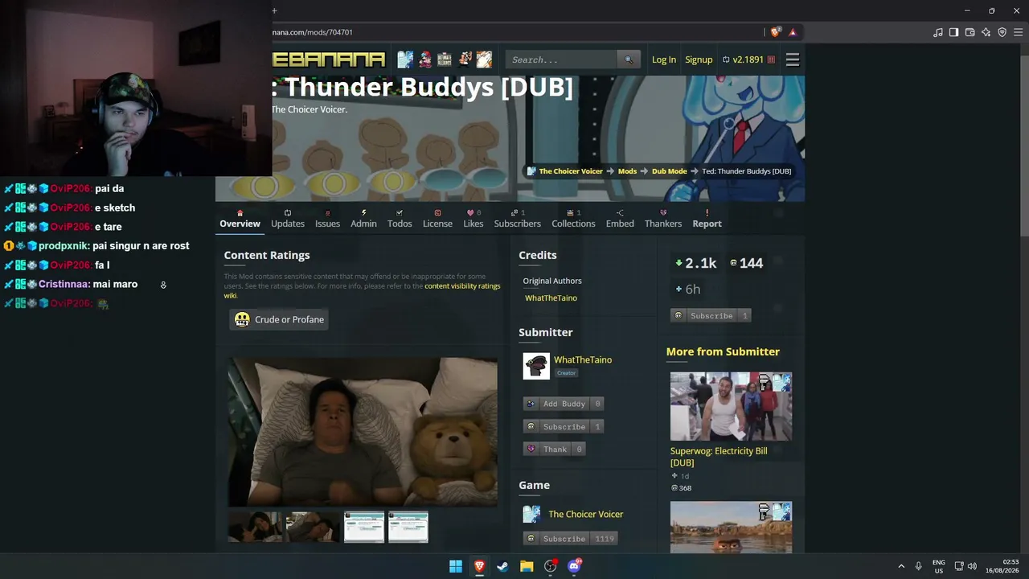Click the second game shortcut icon in header
The image size is (1029, 579).
point(424,59)
